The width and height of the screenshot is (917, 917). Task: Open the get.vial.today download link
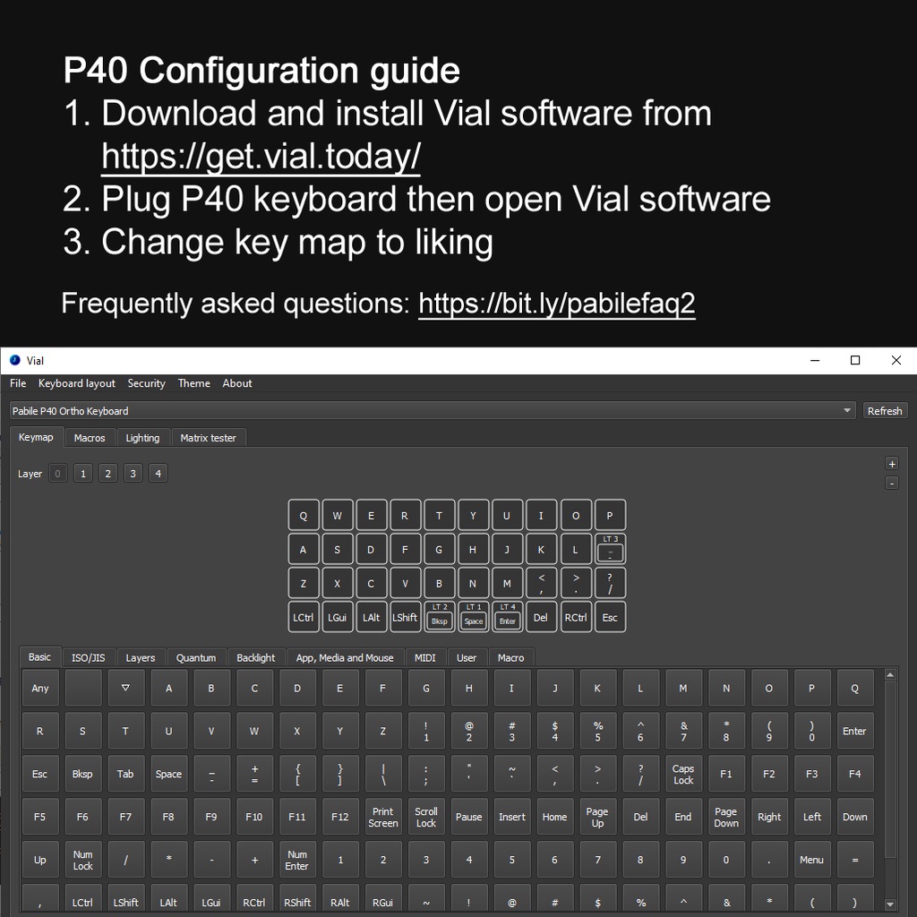tap(261, 157)
